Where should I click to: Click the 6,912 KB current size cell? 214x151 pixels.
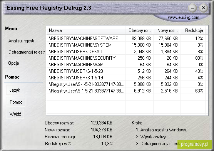click(142, 91)
